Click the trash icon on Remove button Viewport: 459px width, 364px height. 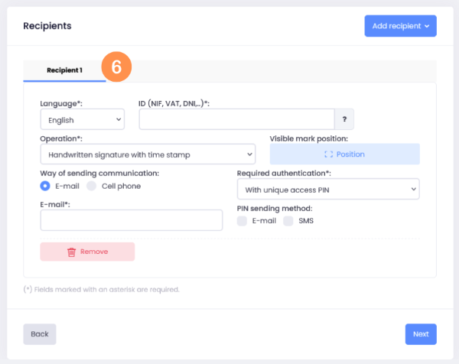[71, 252]
